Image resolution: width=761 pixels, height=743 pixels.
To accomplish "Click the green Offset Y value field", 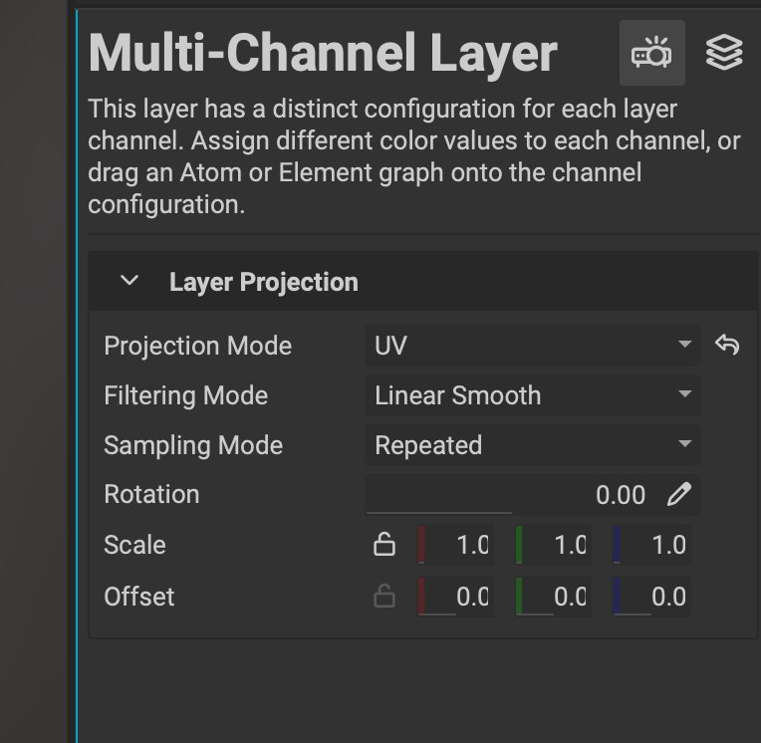I will click(554, 597).
